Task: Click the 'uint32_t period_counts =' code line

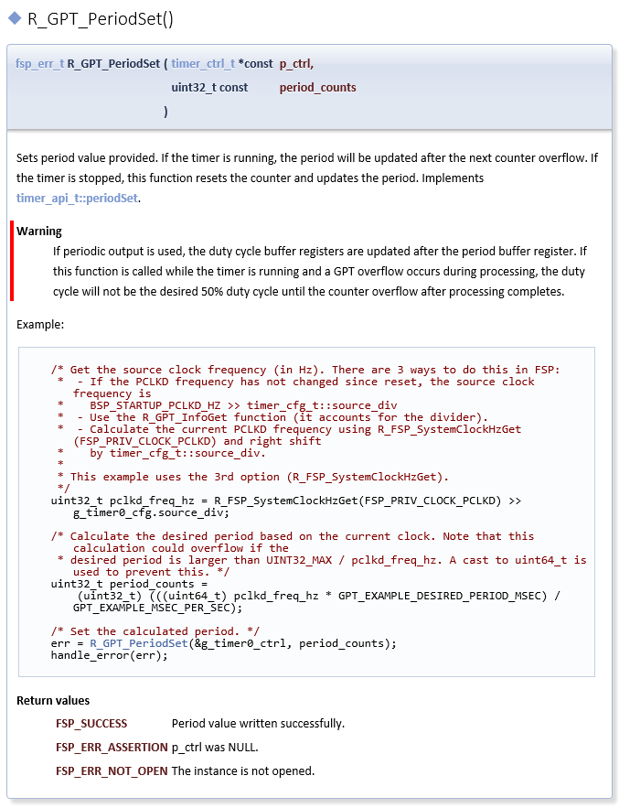Action: point(129,585)
